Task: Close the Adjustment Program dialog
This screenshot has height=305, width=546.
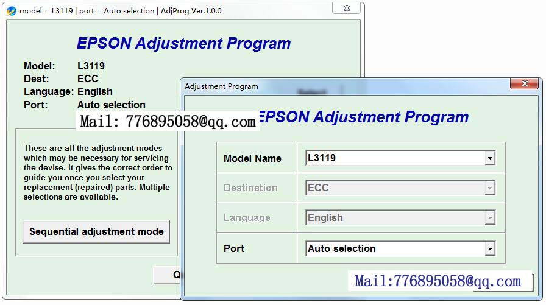Action: (x=523, y=84)
